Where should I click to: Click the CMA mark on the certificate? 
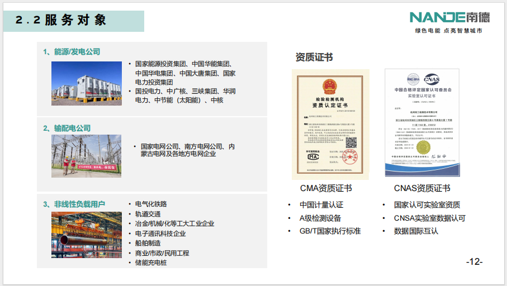click(x=314, y=156)
